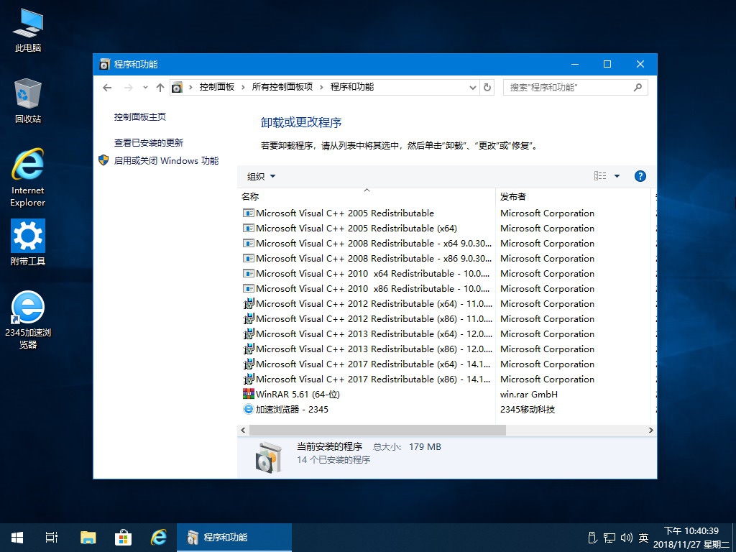The image size is (736, 552).
Task: Launch Internet Explorer from taskbar
Action: [x=159, y=538]
